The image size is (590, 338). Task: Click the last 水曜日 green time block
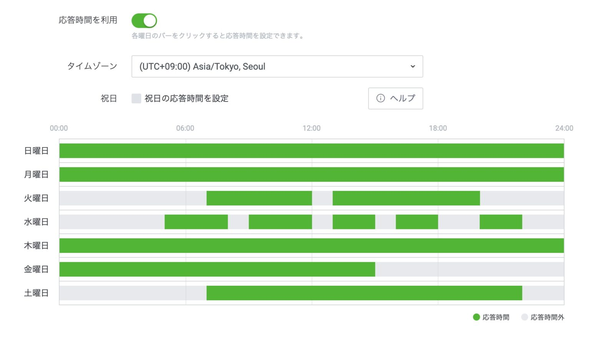(501, 222)
